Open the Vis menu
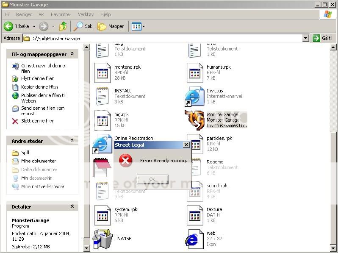Screen dimensions: 338x253 click(x=41, y=14)
